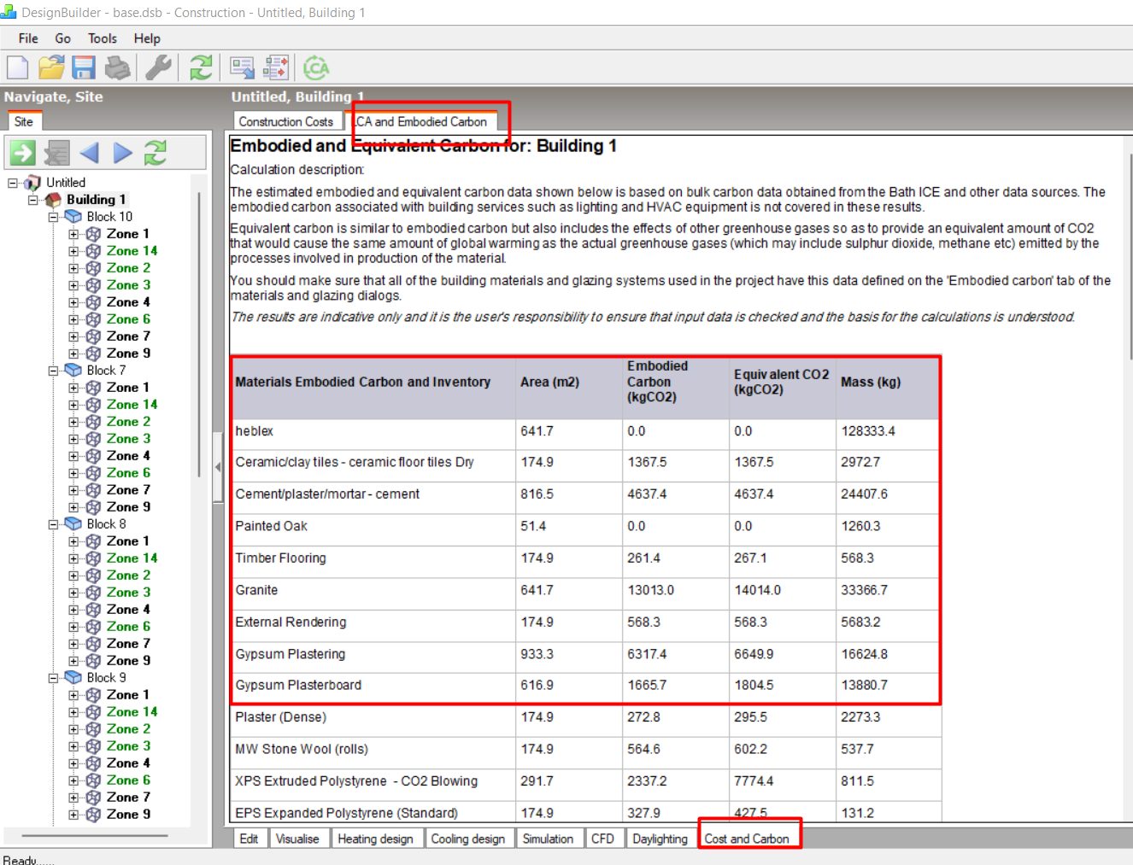1133x865 pixels.
Task: Click the green go-to arrow in the navigator
Action: [22, 153]
